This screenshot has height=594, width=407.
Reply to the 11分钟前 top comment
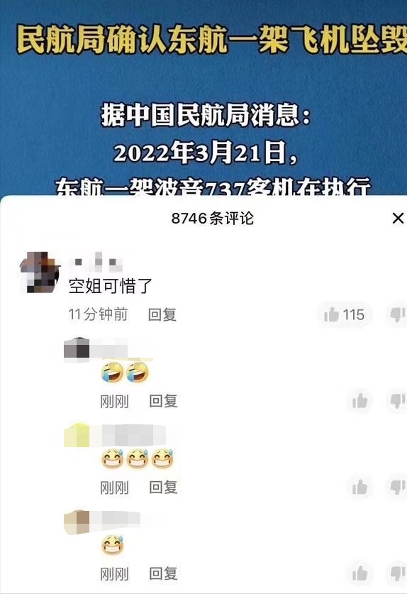coord(162,314)
